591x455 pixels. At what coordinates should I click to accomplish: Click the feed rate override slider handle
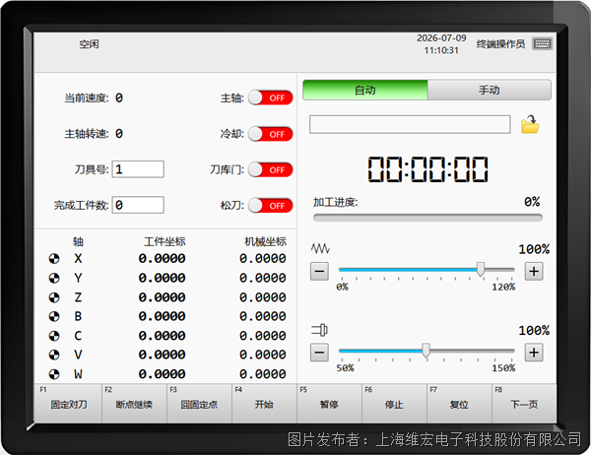pyautogui.click(x=481, y=270)
